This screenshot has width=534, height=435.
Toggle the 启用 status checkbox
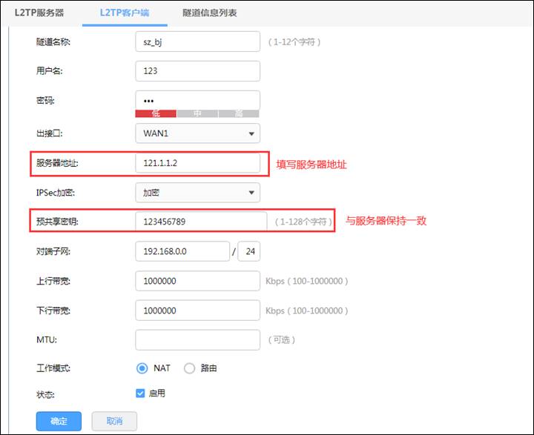click(141, 394)
